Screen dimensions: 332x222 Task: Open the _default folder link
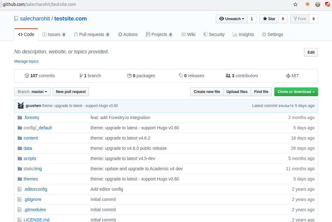tap(44, 128)
